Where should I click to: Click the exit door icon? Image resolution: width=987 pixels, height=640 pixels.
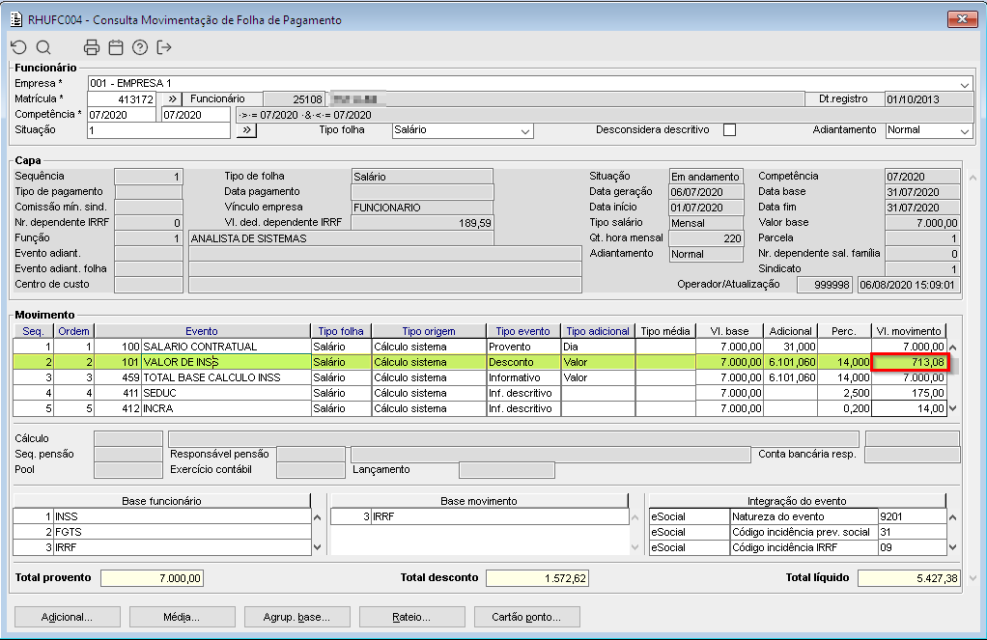coord(164,47)
